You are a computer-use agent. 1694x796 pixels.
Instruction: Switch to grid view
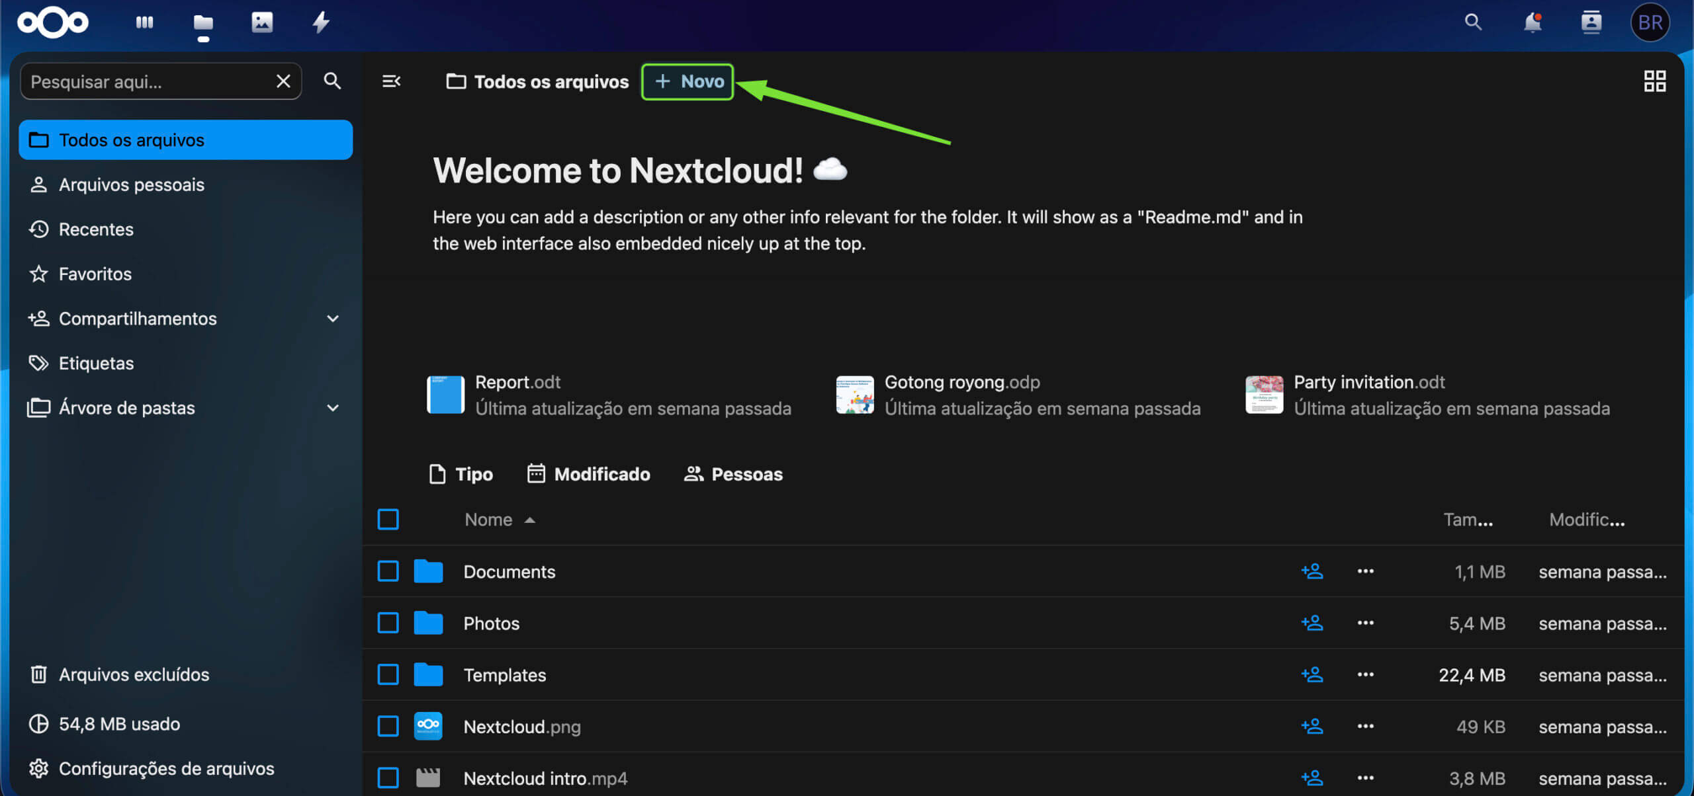(x=1654, y=81)
